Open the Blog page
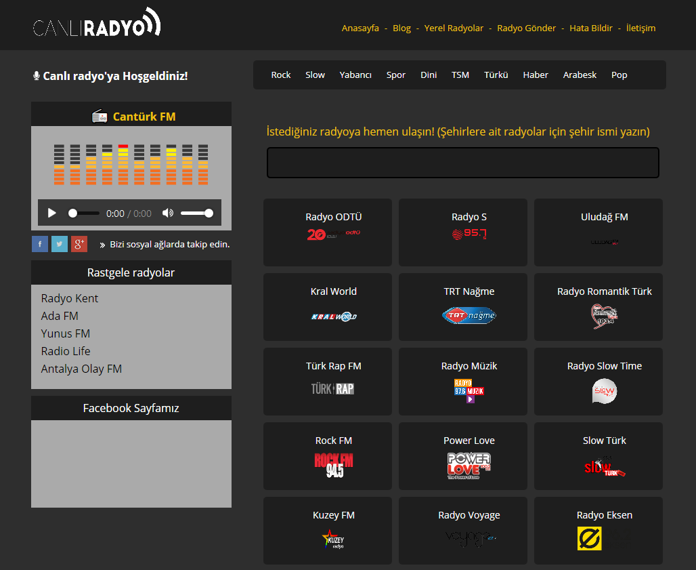The image size is (696, 570). click(401, 28)
